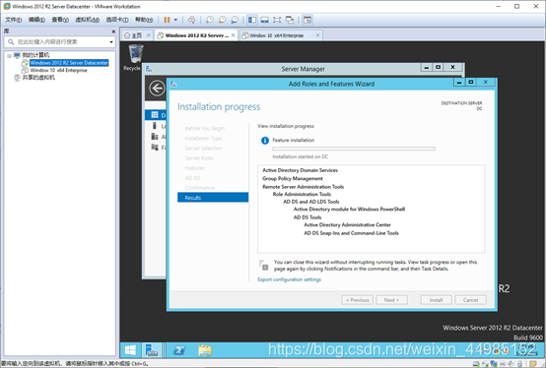Click the feature installation progress bar
Viewport: 546px width, 368px height.
point(354,149)
